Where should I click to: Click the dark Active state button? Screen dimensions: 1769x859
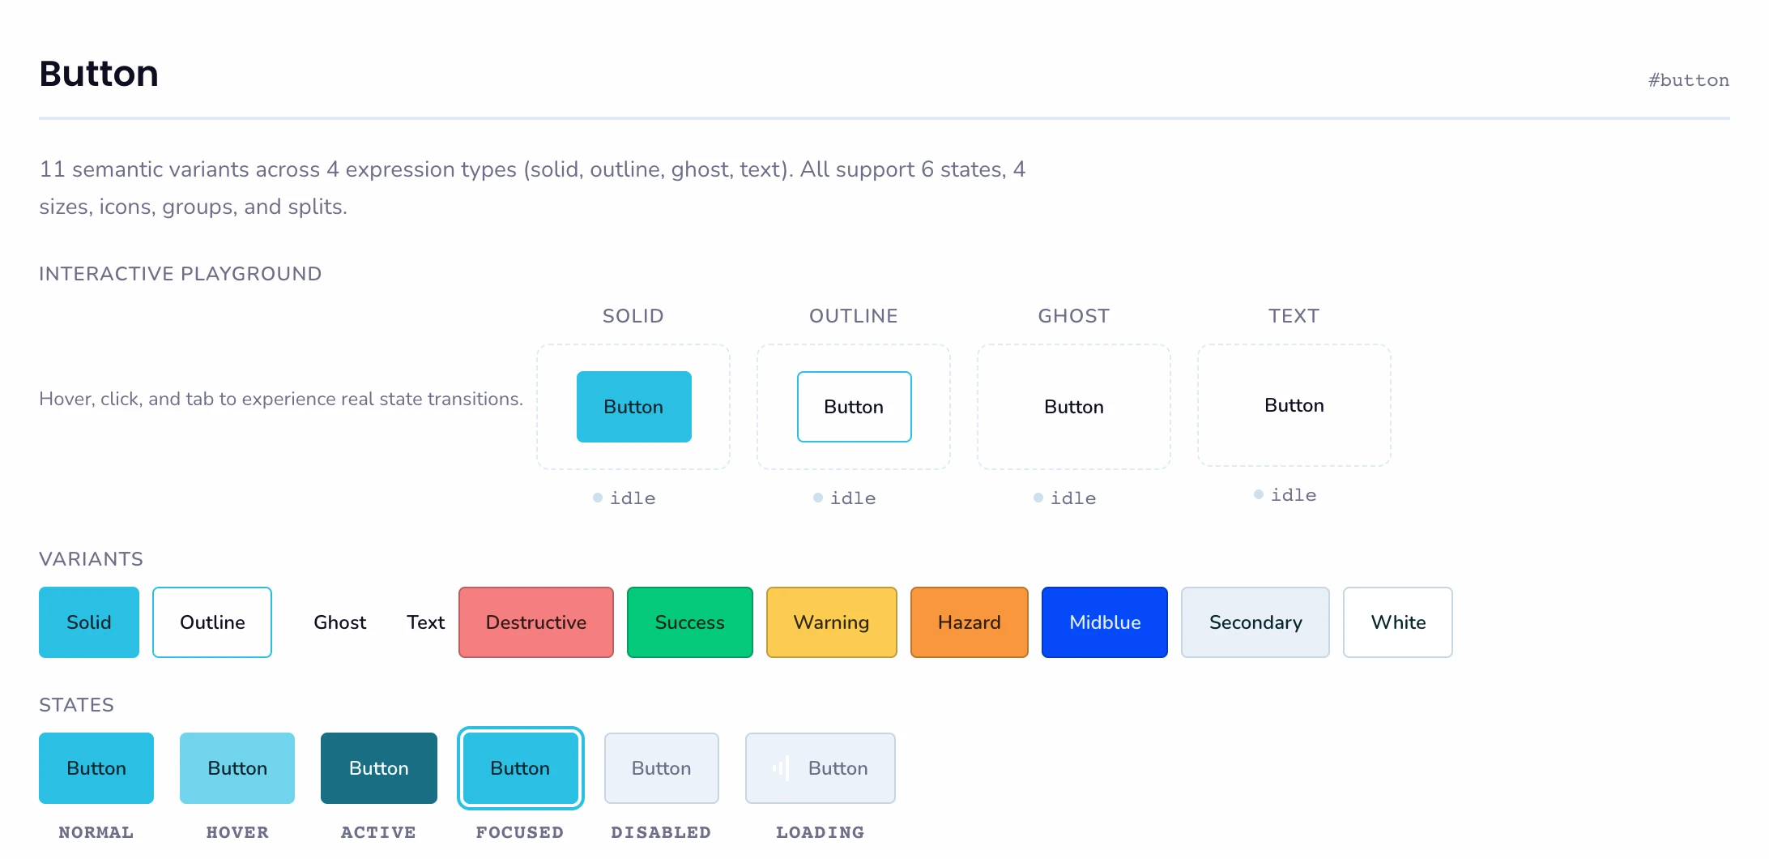(379, 768)
